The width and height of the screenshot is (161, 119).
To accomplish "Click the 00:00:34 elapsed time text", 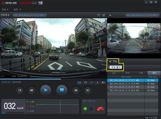I will pos(6,82).
